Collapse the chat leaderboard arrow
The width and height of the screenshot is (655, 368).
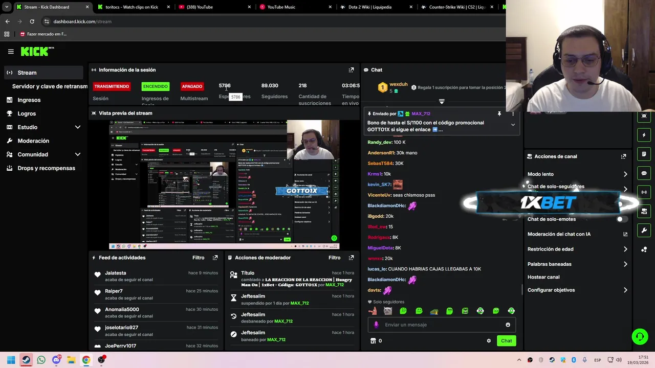tap(442, 101)
